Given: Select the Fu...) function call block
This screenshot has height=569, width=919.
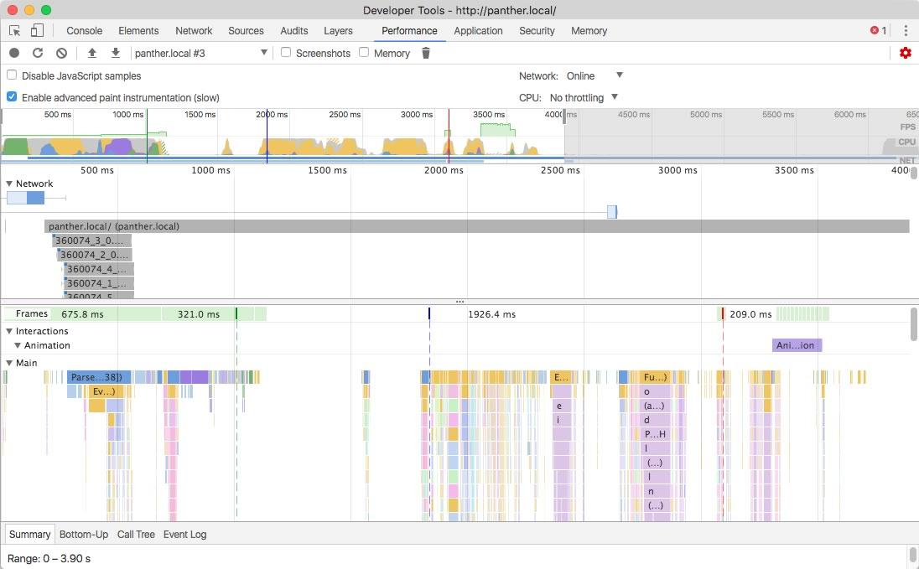Looking at the screenshot, I should click(655, 377).
